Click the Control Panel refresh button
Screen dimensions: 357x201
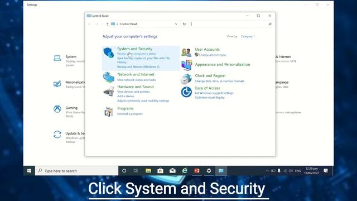click(184, 24)
